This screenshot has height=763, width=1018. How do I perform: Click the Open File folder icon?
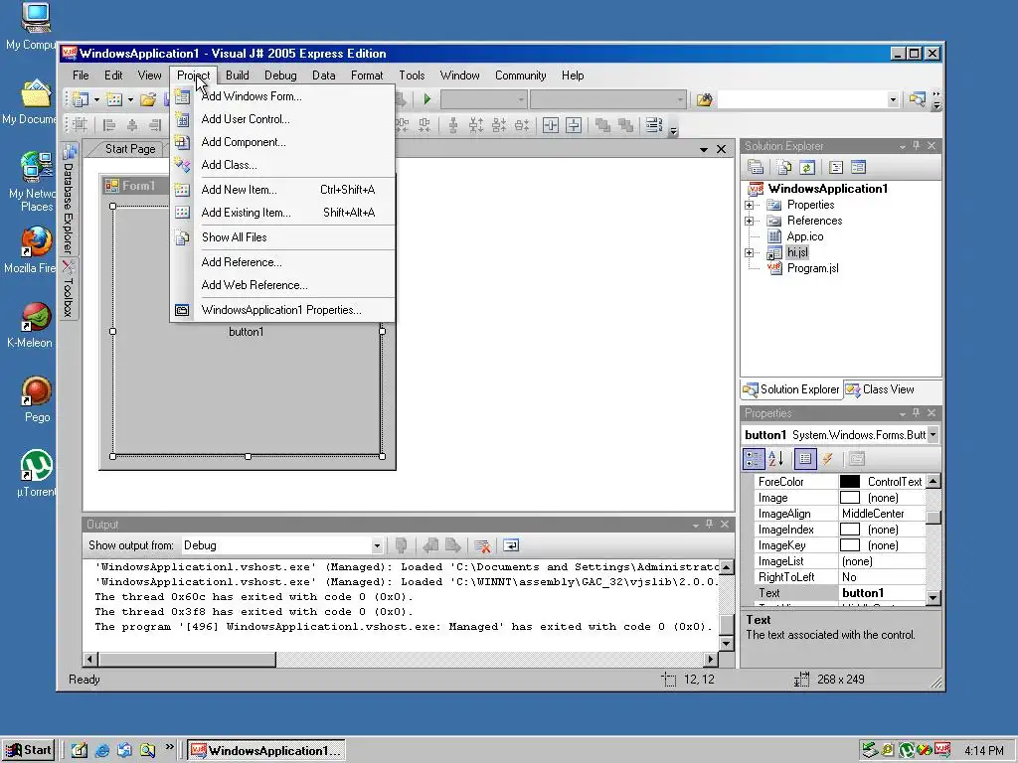coord(148,99)
